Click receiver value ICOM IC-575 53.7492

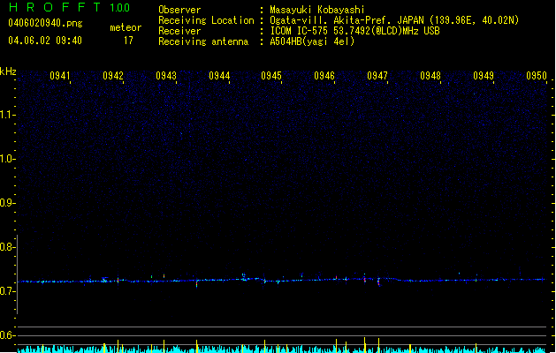(x=354, y=31)
